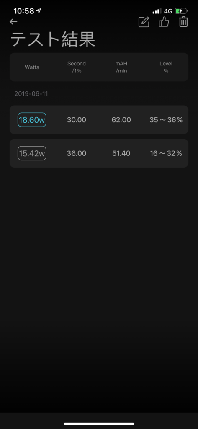Tap the home indicator bar
This screenshot has width=198, height=429.
pos(99,424)
